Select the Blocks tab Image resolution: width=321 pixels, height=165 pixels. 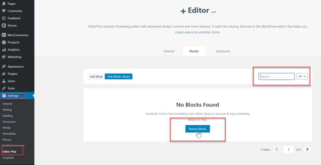[x=194, y=51]
